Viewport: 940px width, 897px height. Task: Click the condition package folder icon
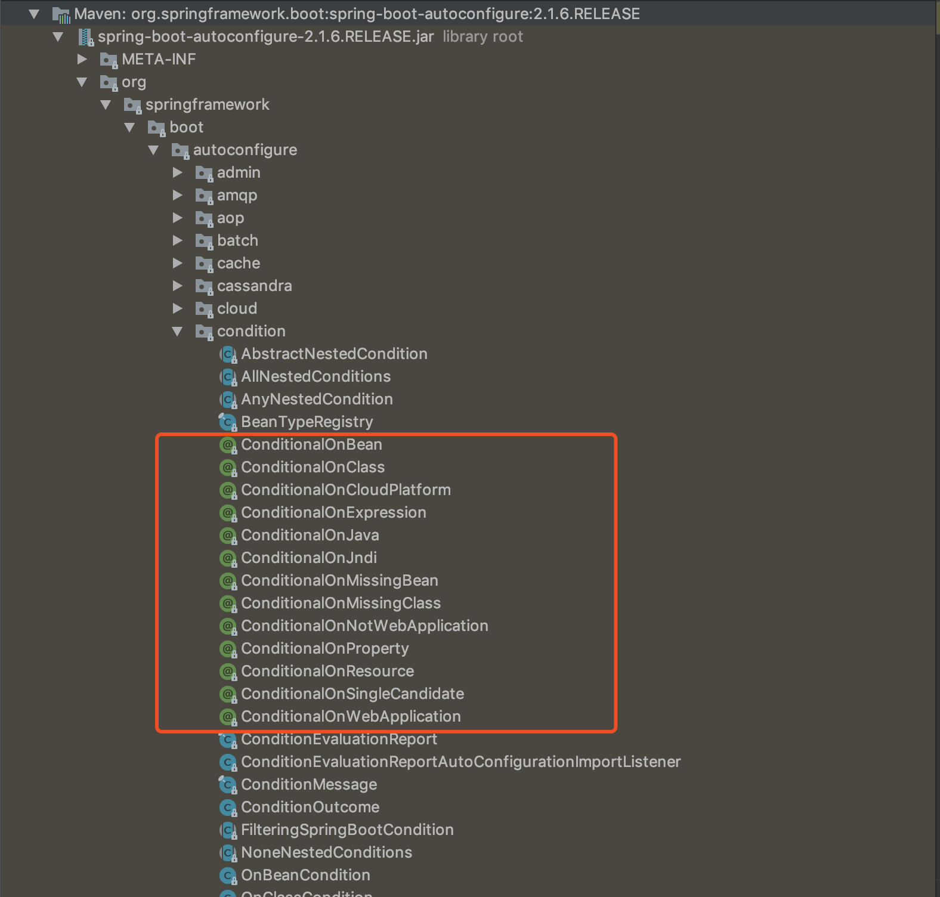click(204, 332)
